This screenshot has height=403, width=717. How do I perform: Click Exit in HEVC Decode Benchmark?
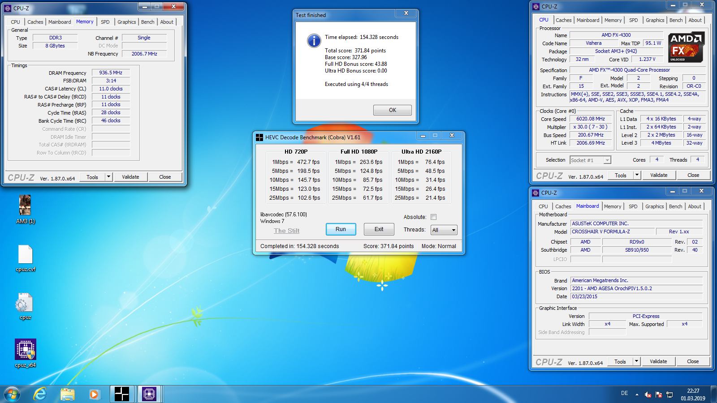click(x=379, y=229)
